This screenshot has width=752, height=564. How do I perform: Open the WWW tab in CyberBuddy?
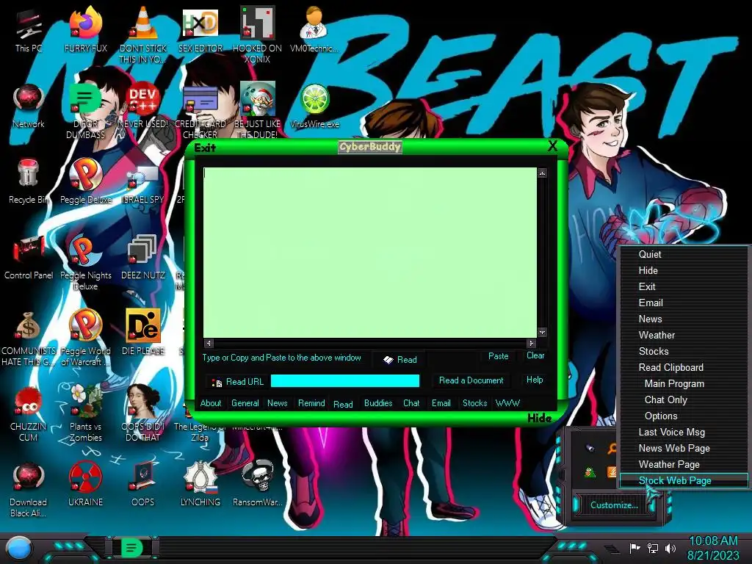click(x=507, y=403)
